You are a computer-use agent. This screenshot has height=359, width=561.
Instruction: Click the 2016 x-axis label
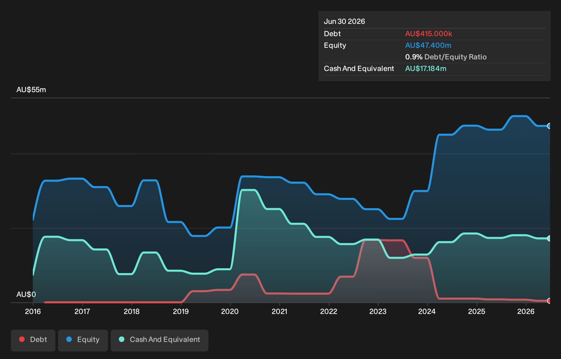coord(33,311)
